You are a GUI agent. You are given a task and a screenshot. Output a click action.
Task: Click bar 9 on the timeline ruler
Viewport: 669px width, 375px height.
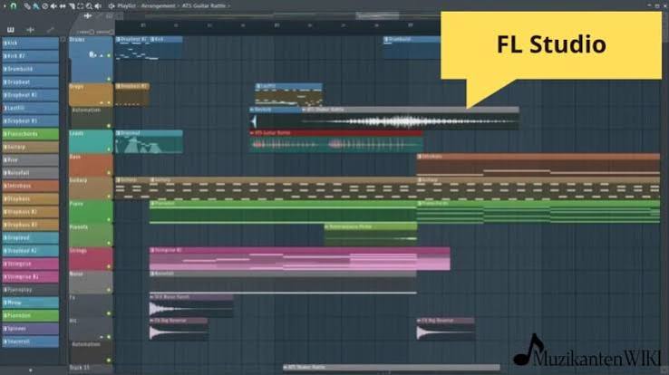tap(410, 25)
